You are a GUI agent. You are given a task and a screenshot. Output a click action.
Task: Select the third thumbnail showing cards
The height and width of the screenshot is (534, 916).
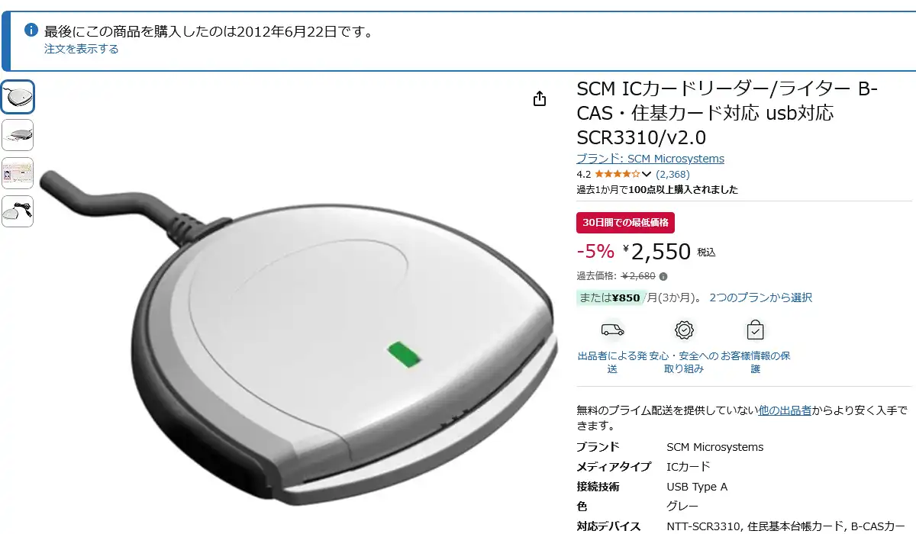pyautogui.click(x=17, y=173)
